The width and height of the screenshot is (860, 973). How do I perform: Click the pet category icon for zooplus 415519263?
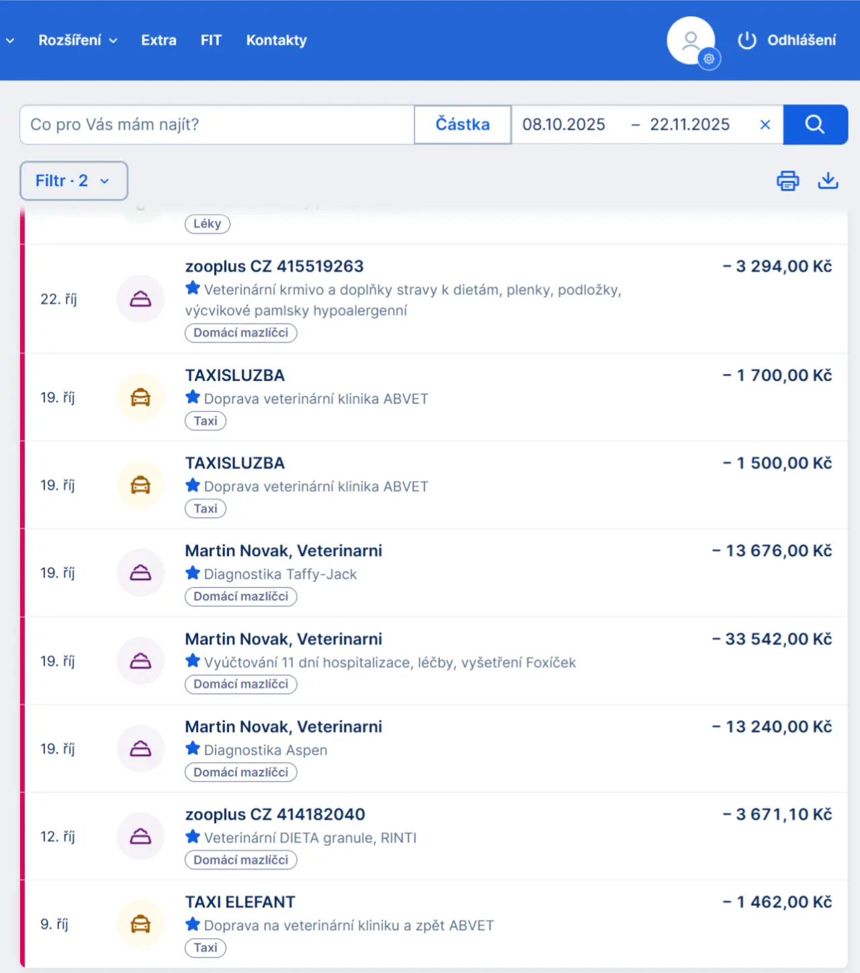(140, 299)
